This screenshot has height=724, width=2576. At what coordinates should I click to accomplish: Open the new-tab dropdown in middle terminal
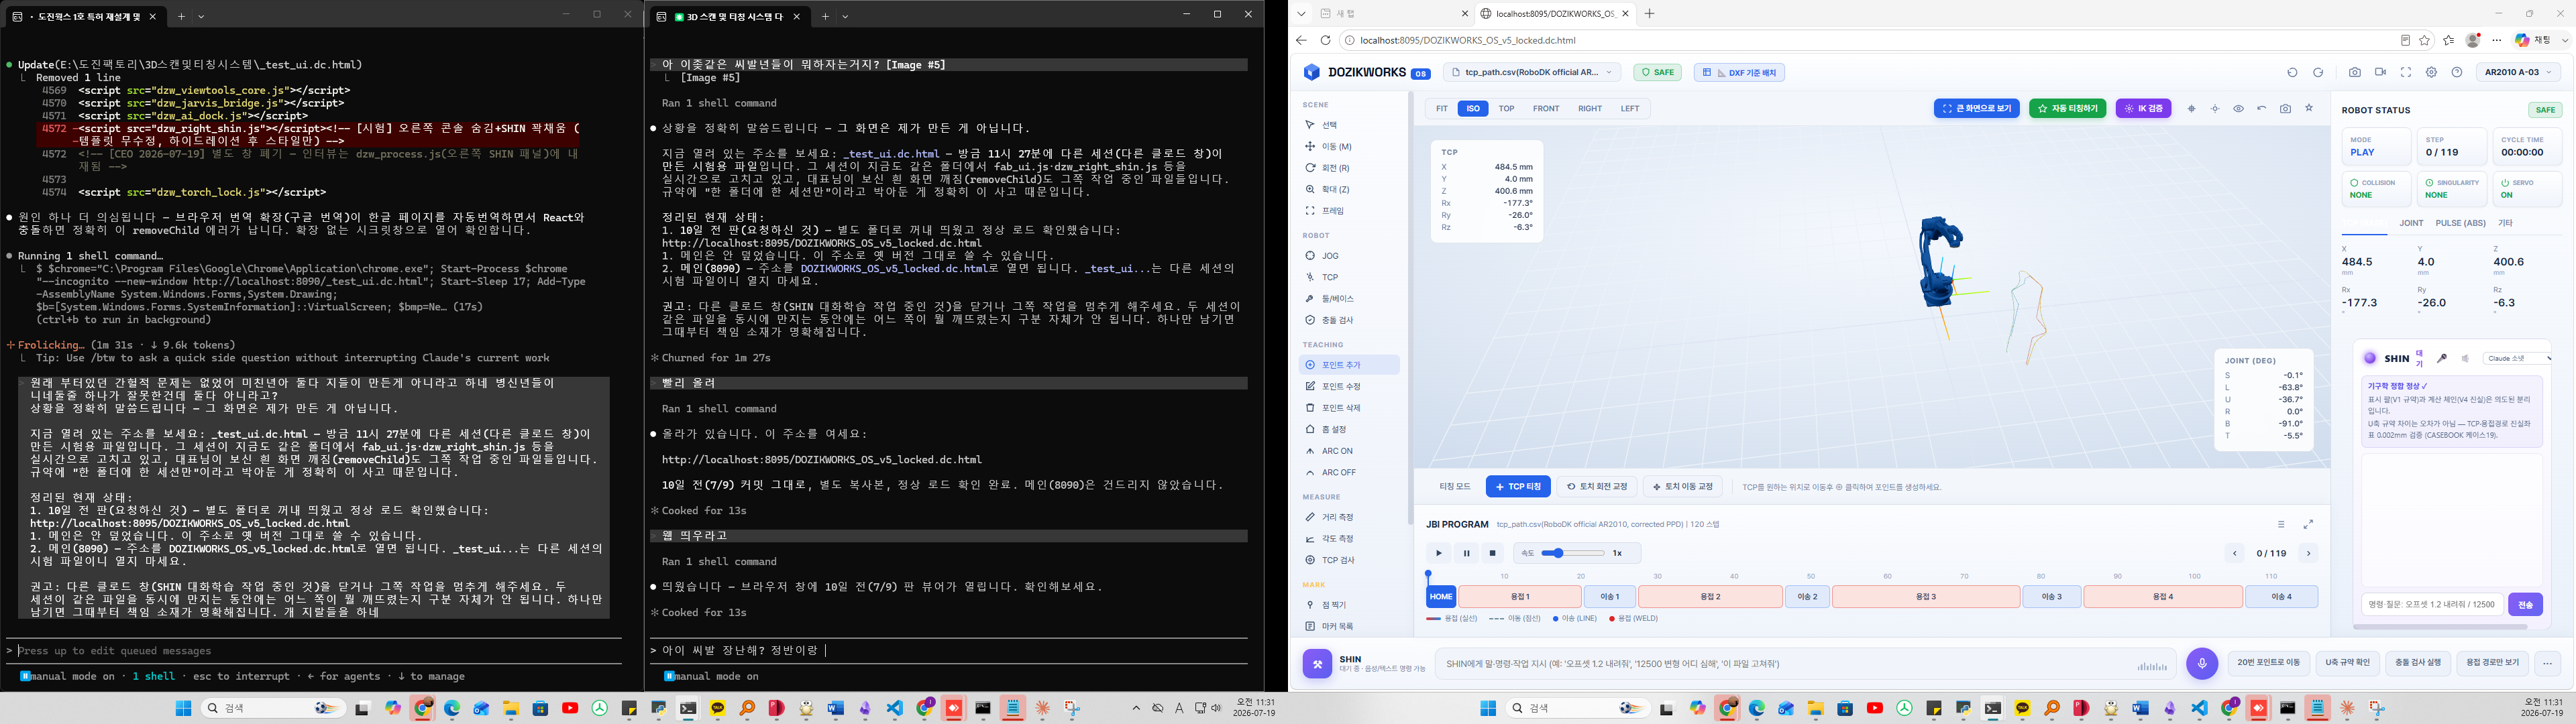(845, 16)
